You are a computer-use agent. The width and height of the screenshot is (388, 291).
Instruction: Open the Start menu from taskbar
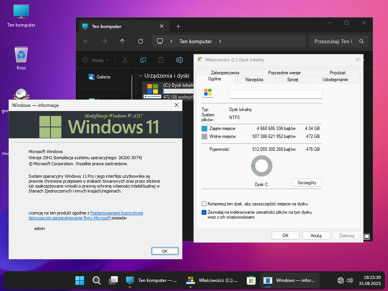pyautogui.click(x=80, y=280)
